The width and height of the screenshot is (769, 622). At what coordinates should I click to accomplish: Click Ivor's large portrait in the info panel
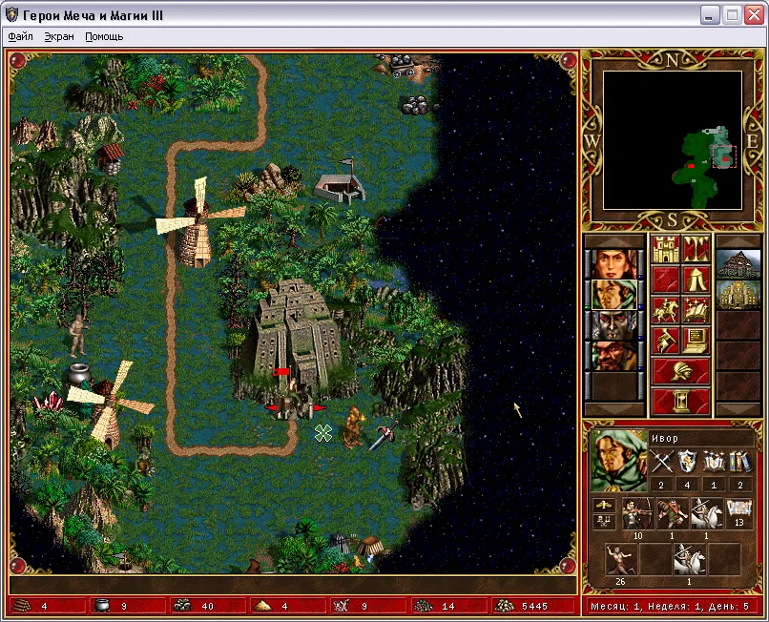[x=619, y=460]
